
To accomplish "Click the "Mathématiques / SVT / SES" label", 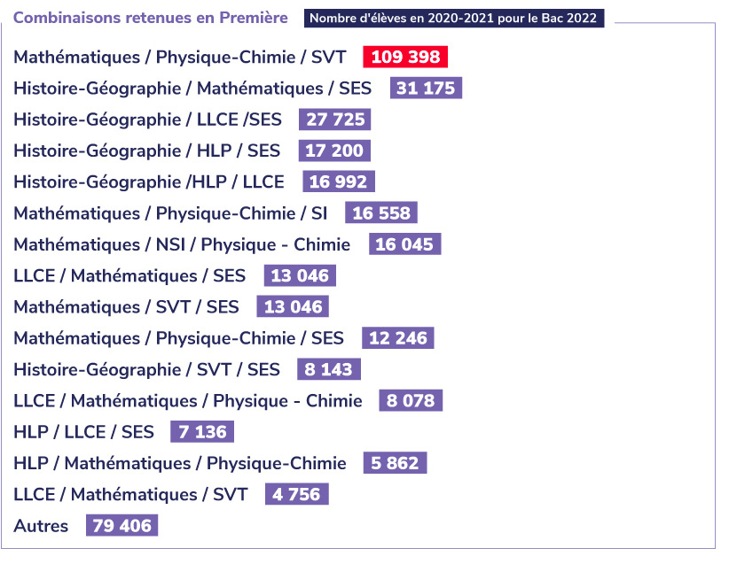I will pyautogui.click(x=126, y=307).
